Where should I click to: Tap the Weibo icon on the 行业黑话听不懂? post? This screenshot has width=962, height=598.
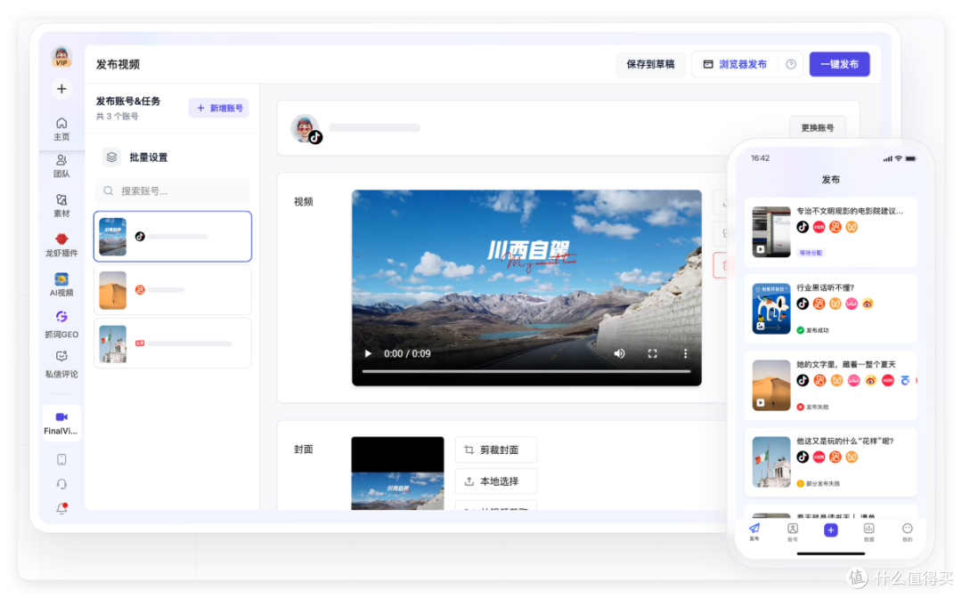(x=868, y=303)
